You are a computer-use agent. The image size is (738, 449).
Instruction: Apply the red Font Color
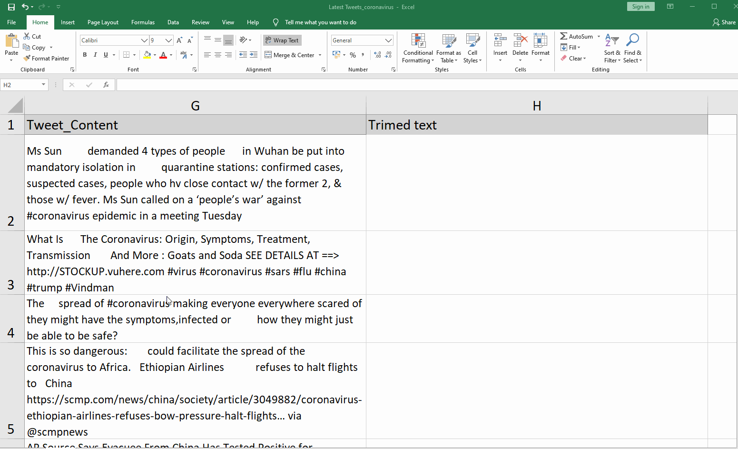[x=163, y=55]
